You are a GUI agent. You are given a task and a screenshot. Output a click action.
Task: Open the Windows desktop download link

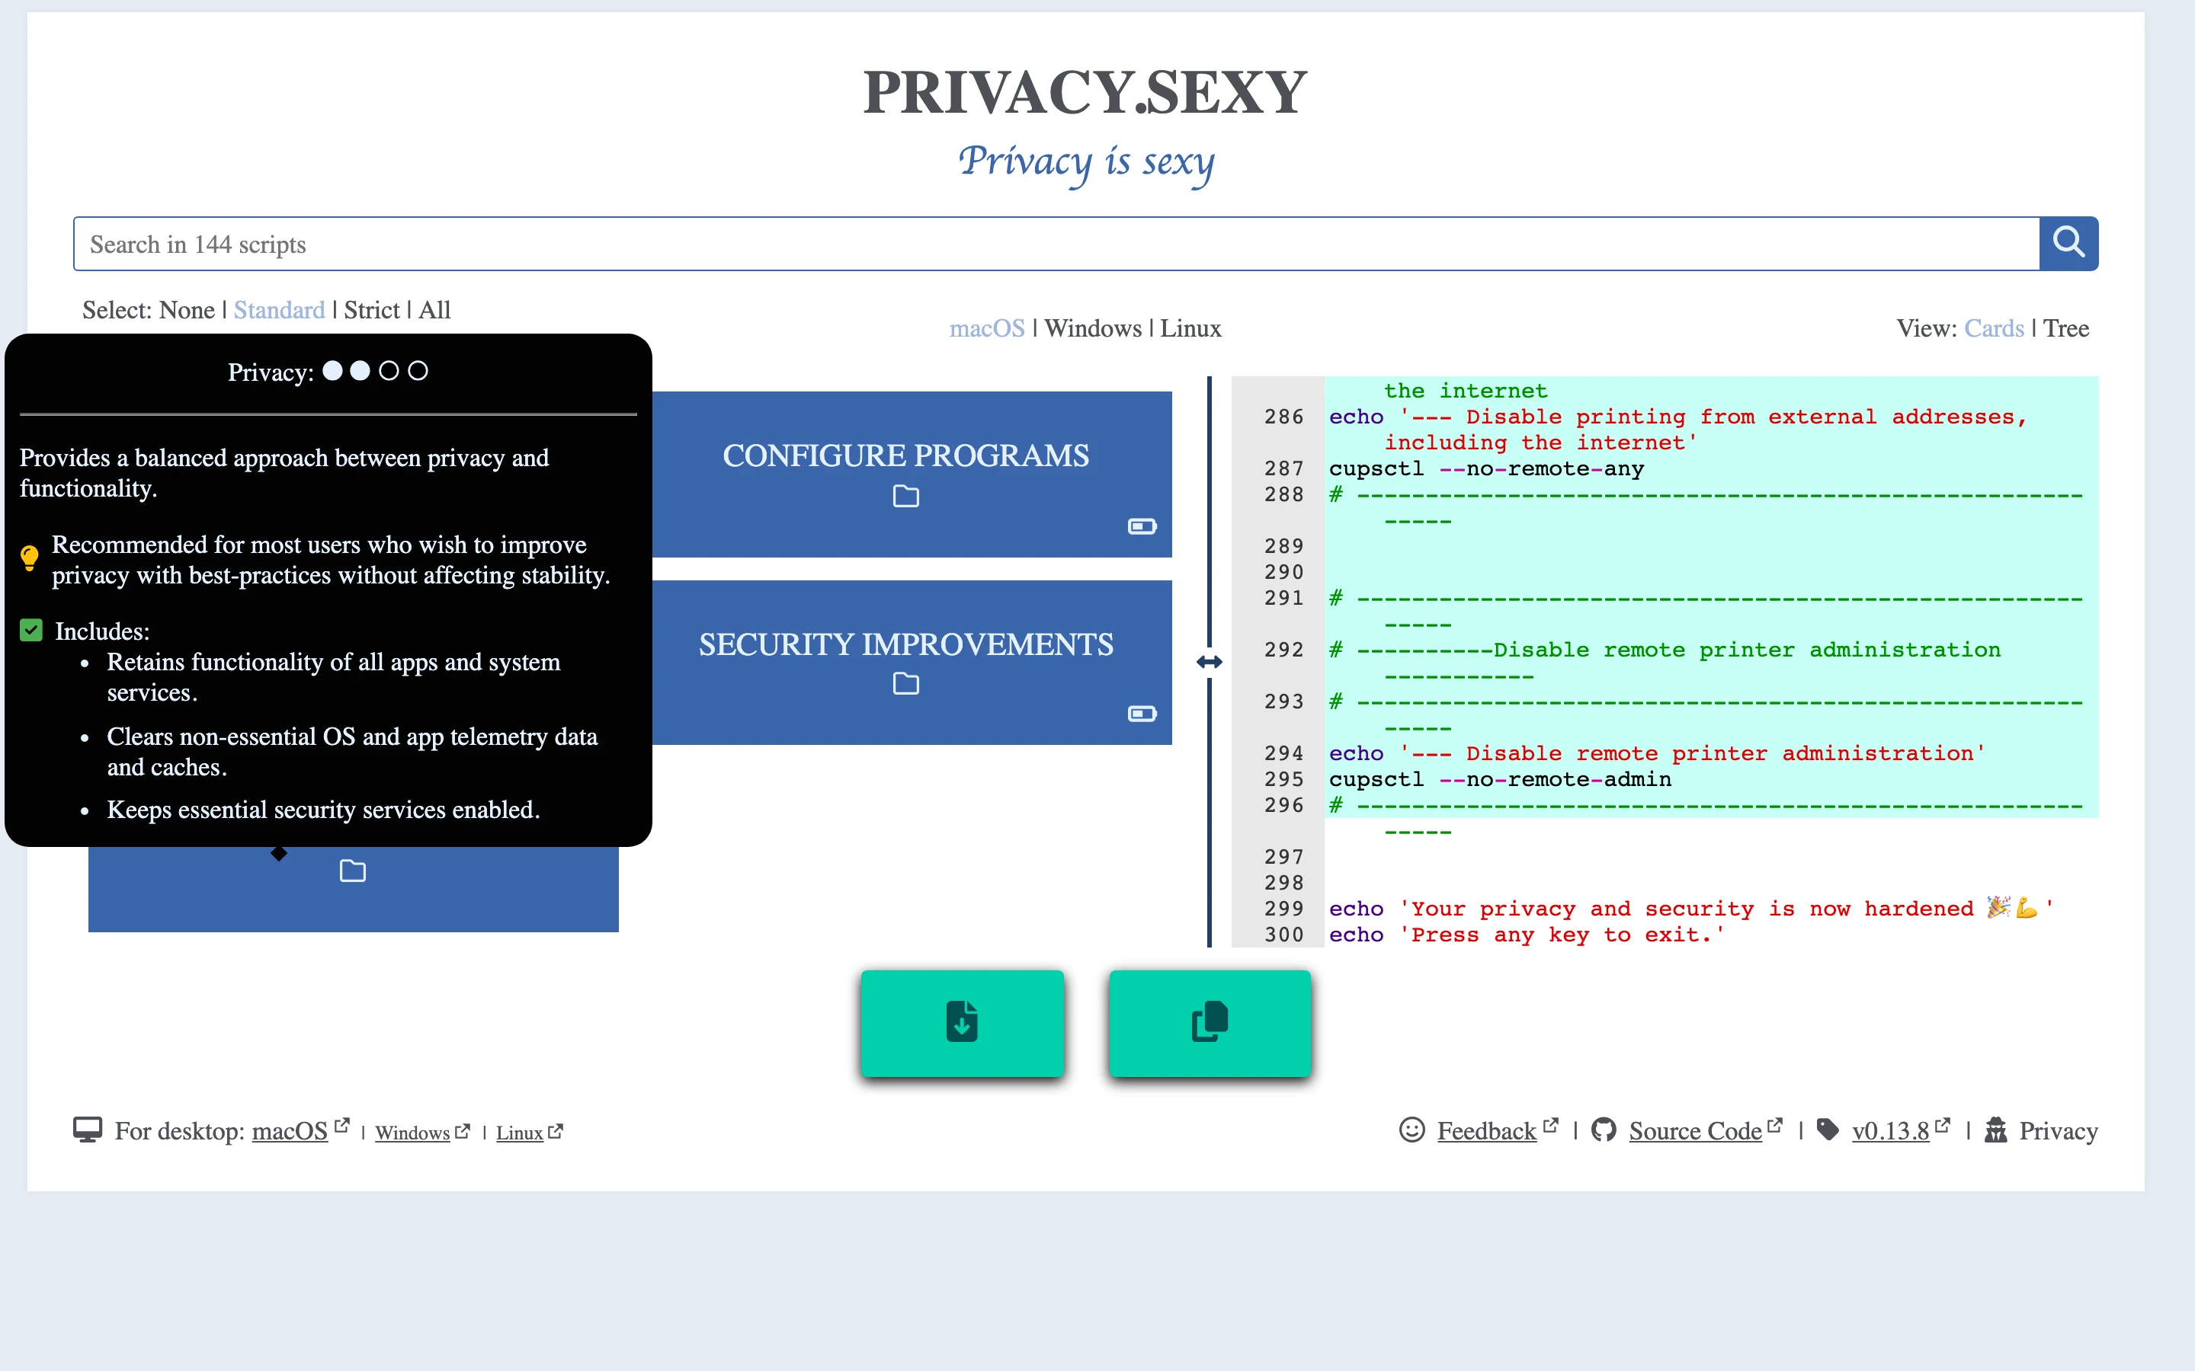pyautogui.click(x=412, y=1133)
